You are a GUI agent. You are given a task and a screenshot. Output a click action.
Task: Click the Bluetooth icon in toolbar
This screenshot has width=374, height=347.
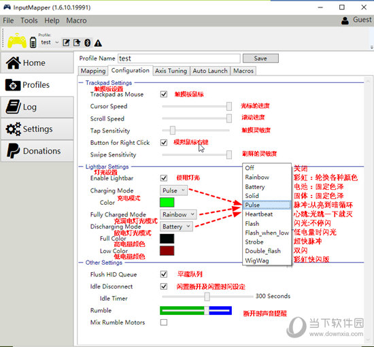tap(88, 43)
